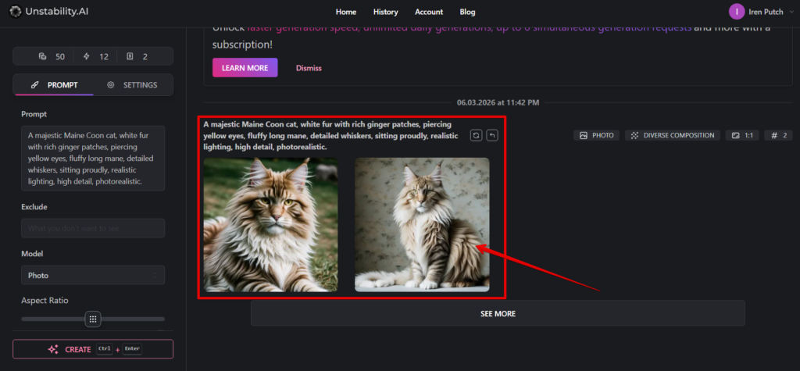Click the Exclude label
The image size is (800, 371).
click(34, 207)
